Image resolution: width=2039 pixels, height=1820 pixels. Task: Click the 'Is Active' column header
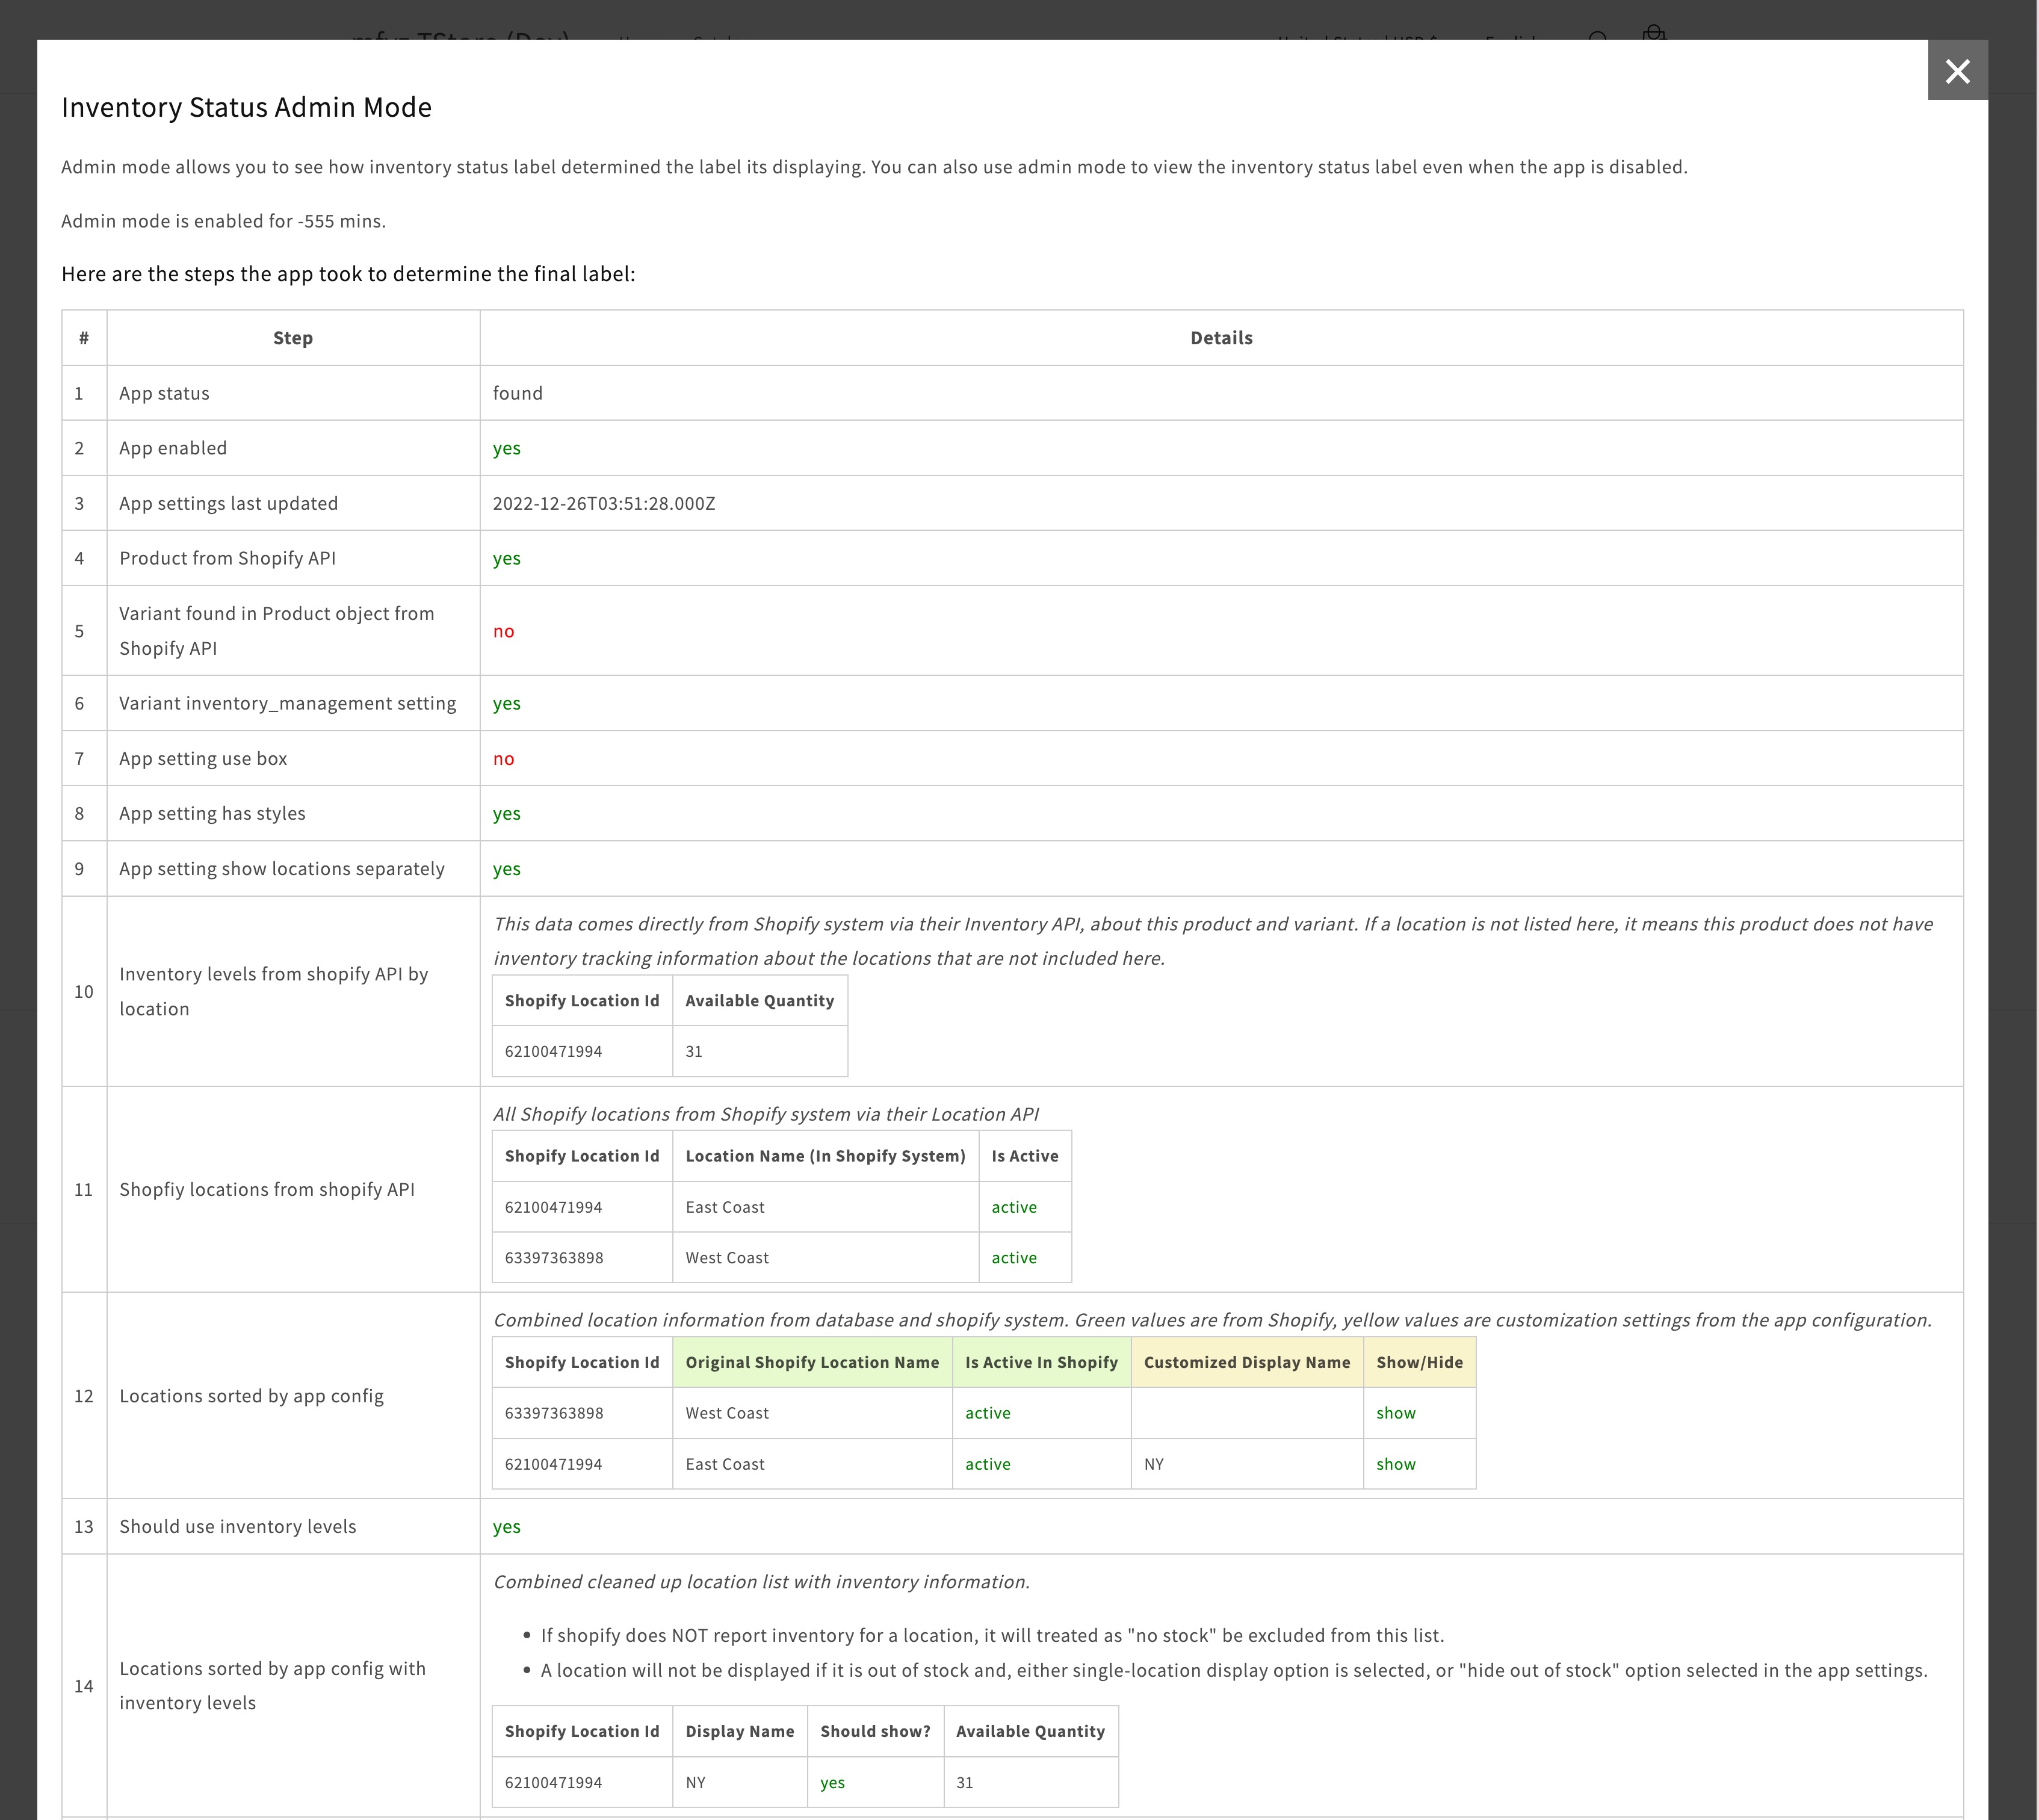(1024, 1156)
